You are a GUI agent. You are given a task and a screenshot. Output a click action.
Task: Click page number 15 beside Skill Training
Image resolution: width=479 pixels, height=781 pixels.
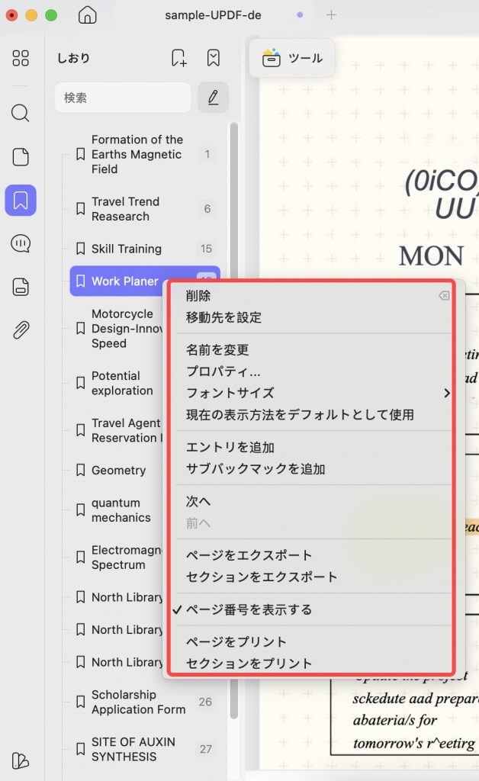point(206,249)
